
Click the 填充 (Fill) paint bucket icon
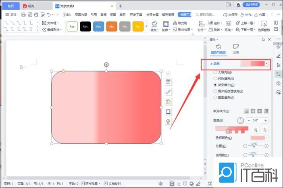154,24
